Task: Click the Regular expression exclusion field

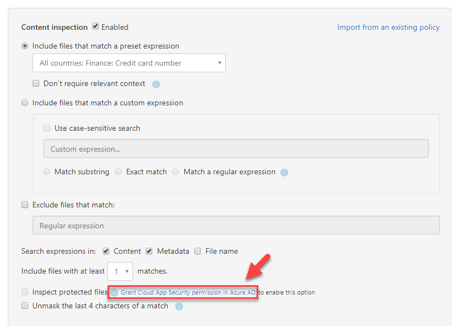Action: pos(236,225)
